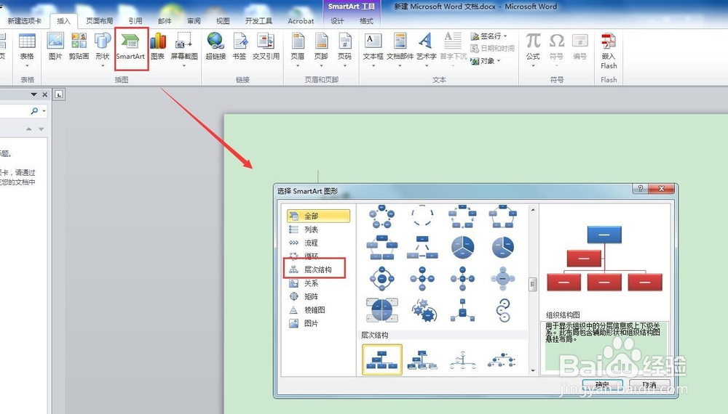Click 取消 to cancel the dialog
Screen dimensions: 728x414
(x=649, y=385)
